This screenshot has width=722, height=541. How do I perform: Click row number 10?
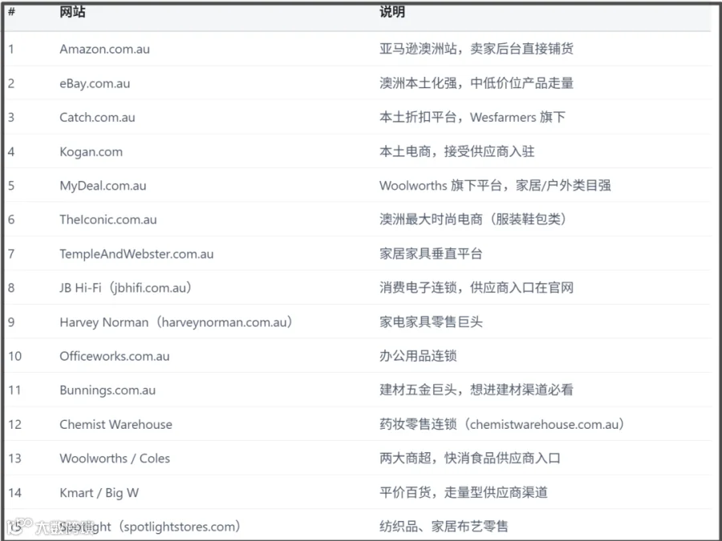coord(14,356)
